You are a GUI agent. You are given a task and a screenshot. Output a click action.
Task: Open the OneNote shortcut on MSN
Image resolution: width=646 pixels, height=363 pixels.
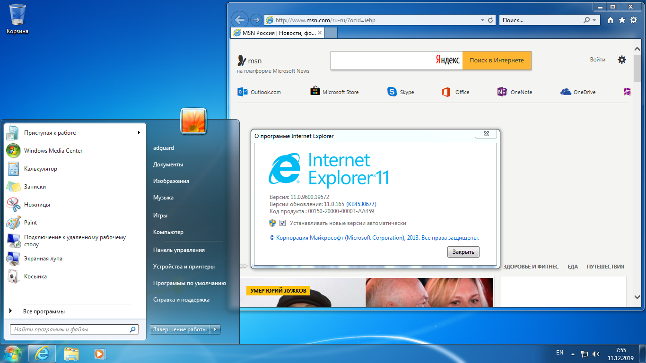[x=515, y=92]
